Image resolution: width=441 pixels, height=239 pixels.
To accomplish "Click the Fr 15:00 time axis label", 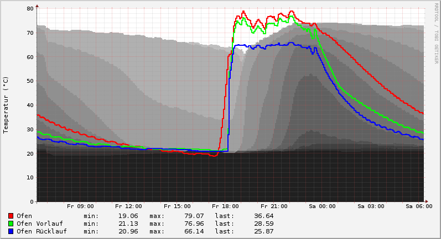I will pyautogui.click(x=177, y=206).
